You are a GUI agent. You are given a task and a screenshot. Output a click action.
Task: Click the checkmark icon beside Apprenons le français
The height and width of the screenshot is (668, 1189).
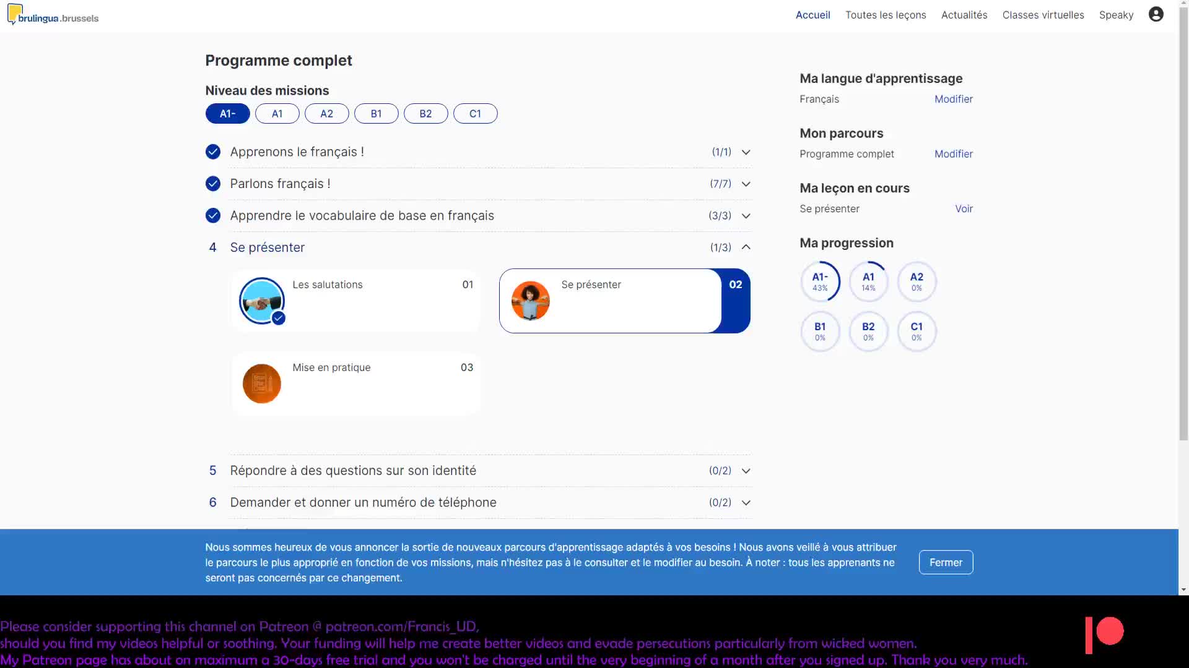pyautogui.click(x=212, y=152)
